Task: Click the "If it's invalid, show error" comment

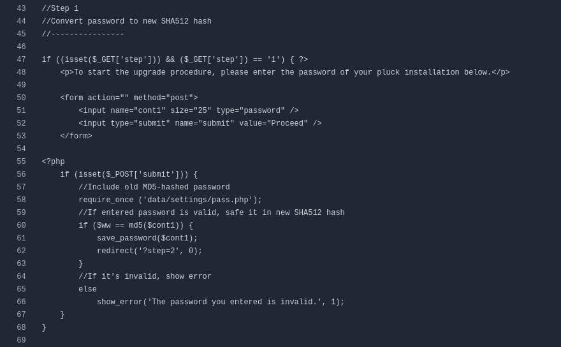Action: [145, 277]
